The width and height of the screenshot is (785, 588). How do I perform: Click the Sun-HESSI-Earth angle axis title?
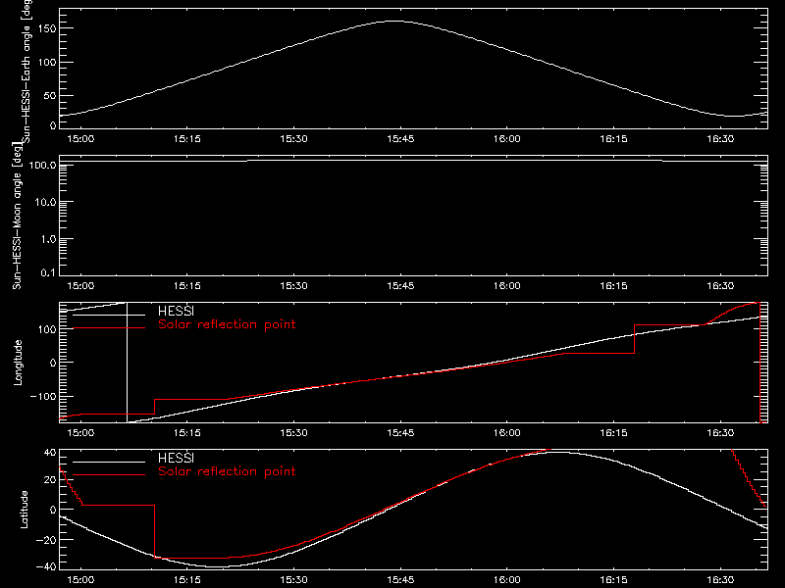pos(26,72)
